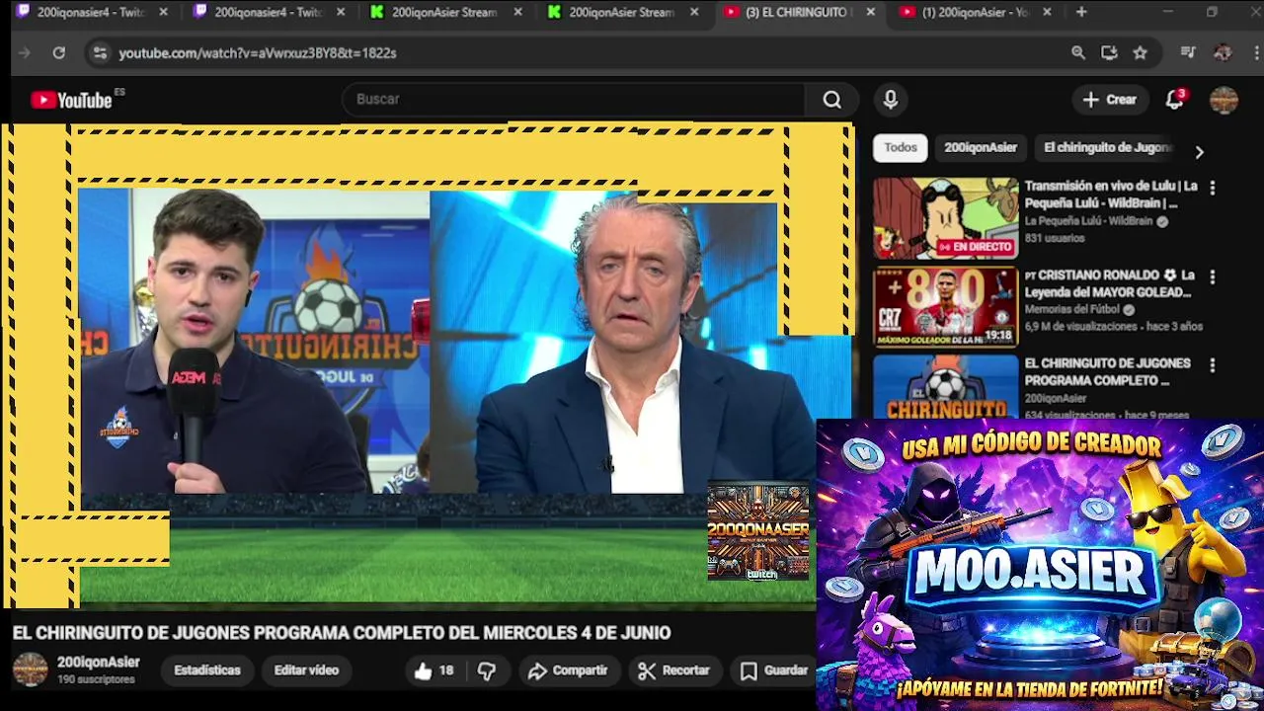Close the '(3) EL CHIRINGUITO' tab
Screen dimensions: 1264x711
(x=870, y=12)
